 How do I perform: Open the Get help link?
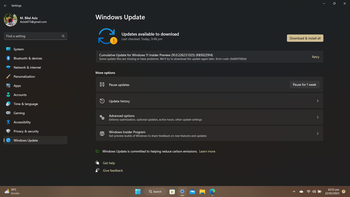[109, 163]
